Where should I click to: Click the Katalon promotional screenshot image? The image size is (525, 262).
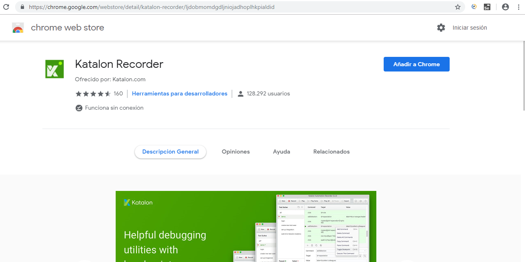246,226
